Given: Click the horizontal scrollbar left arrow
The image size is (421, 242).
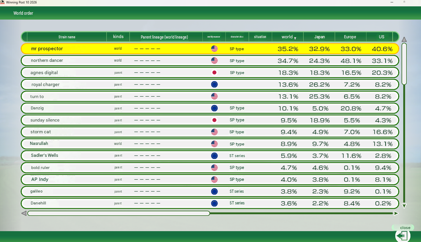Looking at the screenshot, I should pos(24,213).
